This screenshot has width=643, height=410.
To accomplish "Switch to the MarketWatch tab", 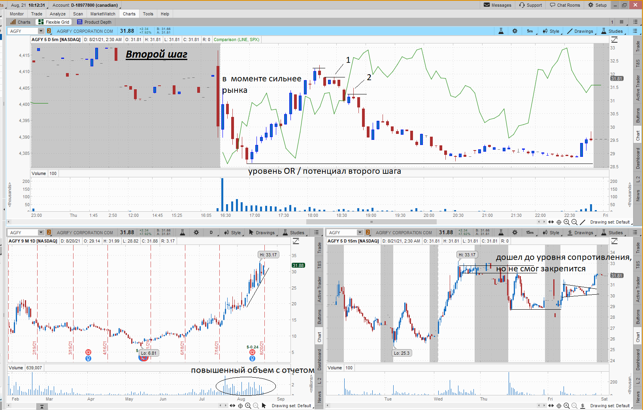I will coord(103,14).
